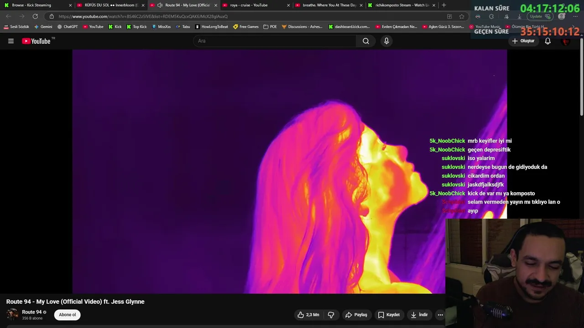
Task: Save the video with Kaydet
Action: pos(389,315)
